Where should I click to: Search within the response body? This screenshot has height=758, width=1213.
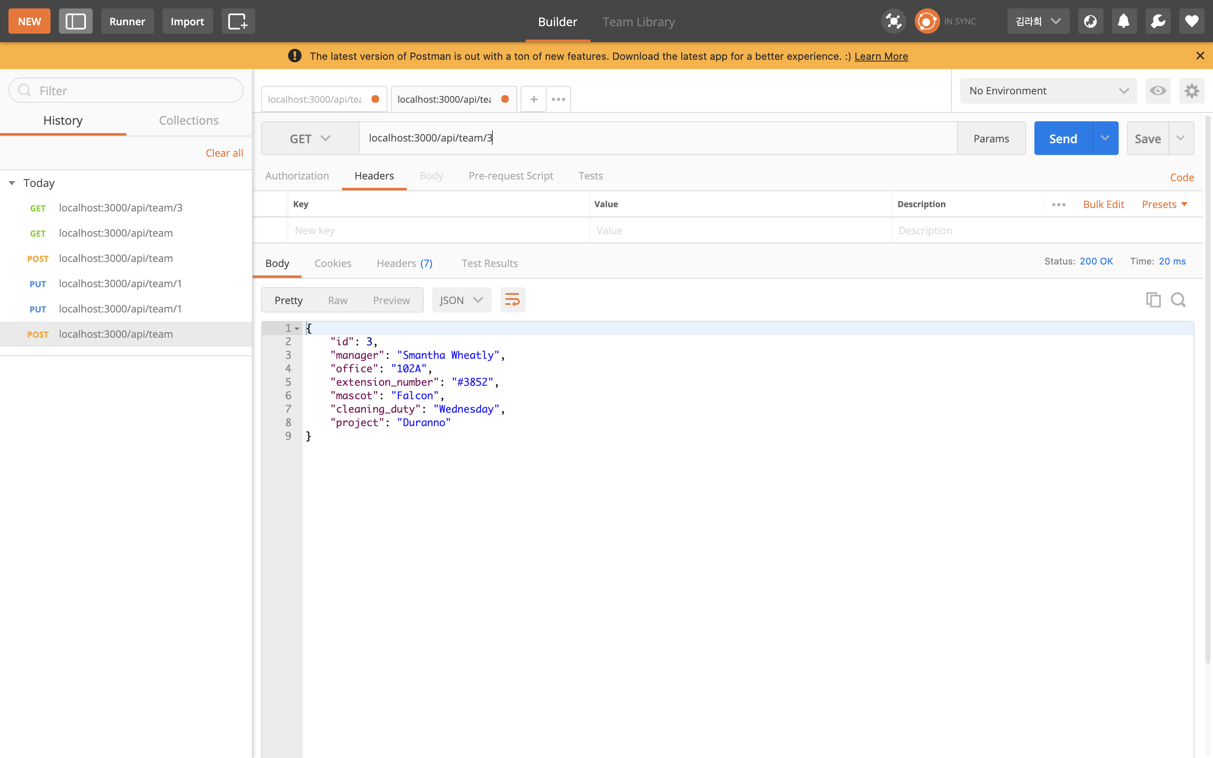[1178, 300]
